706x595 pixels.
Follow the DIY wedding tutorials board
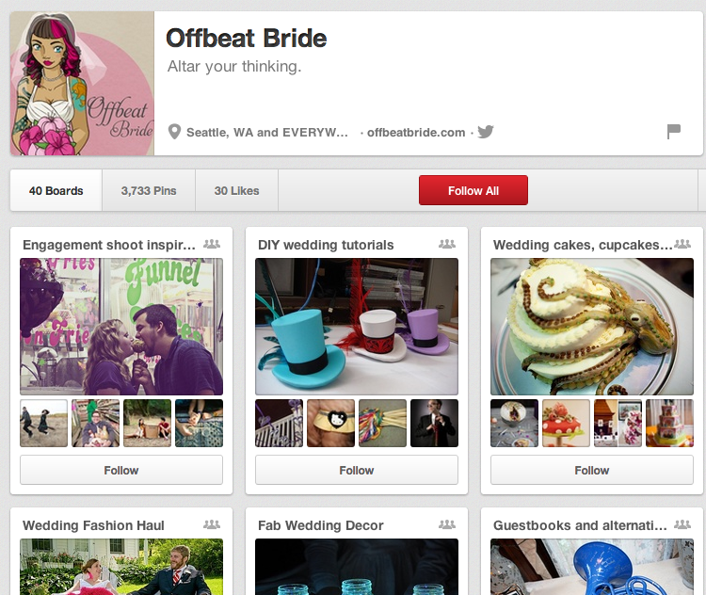(x=357, y=470)
